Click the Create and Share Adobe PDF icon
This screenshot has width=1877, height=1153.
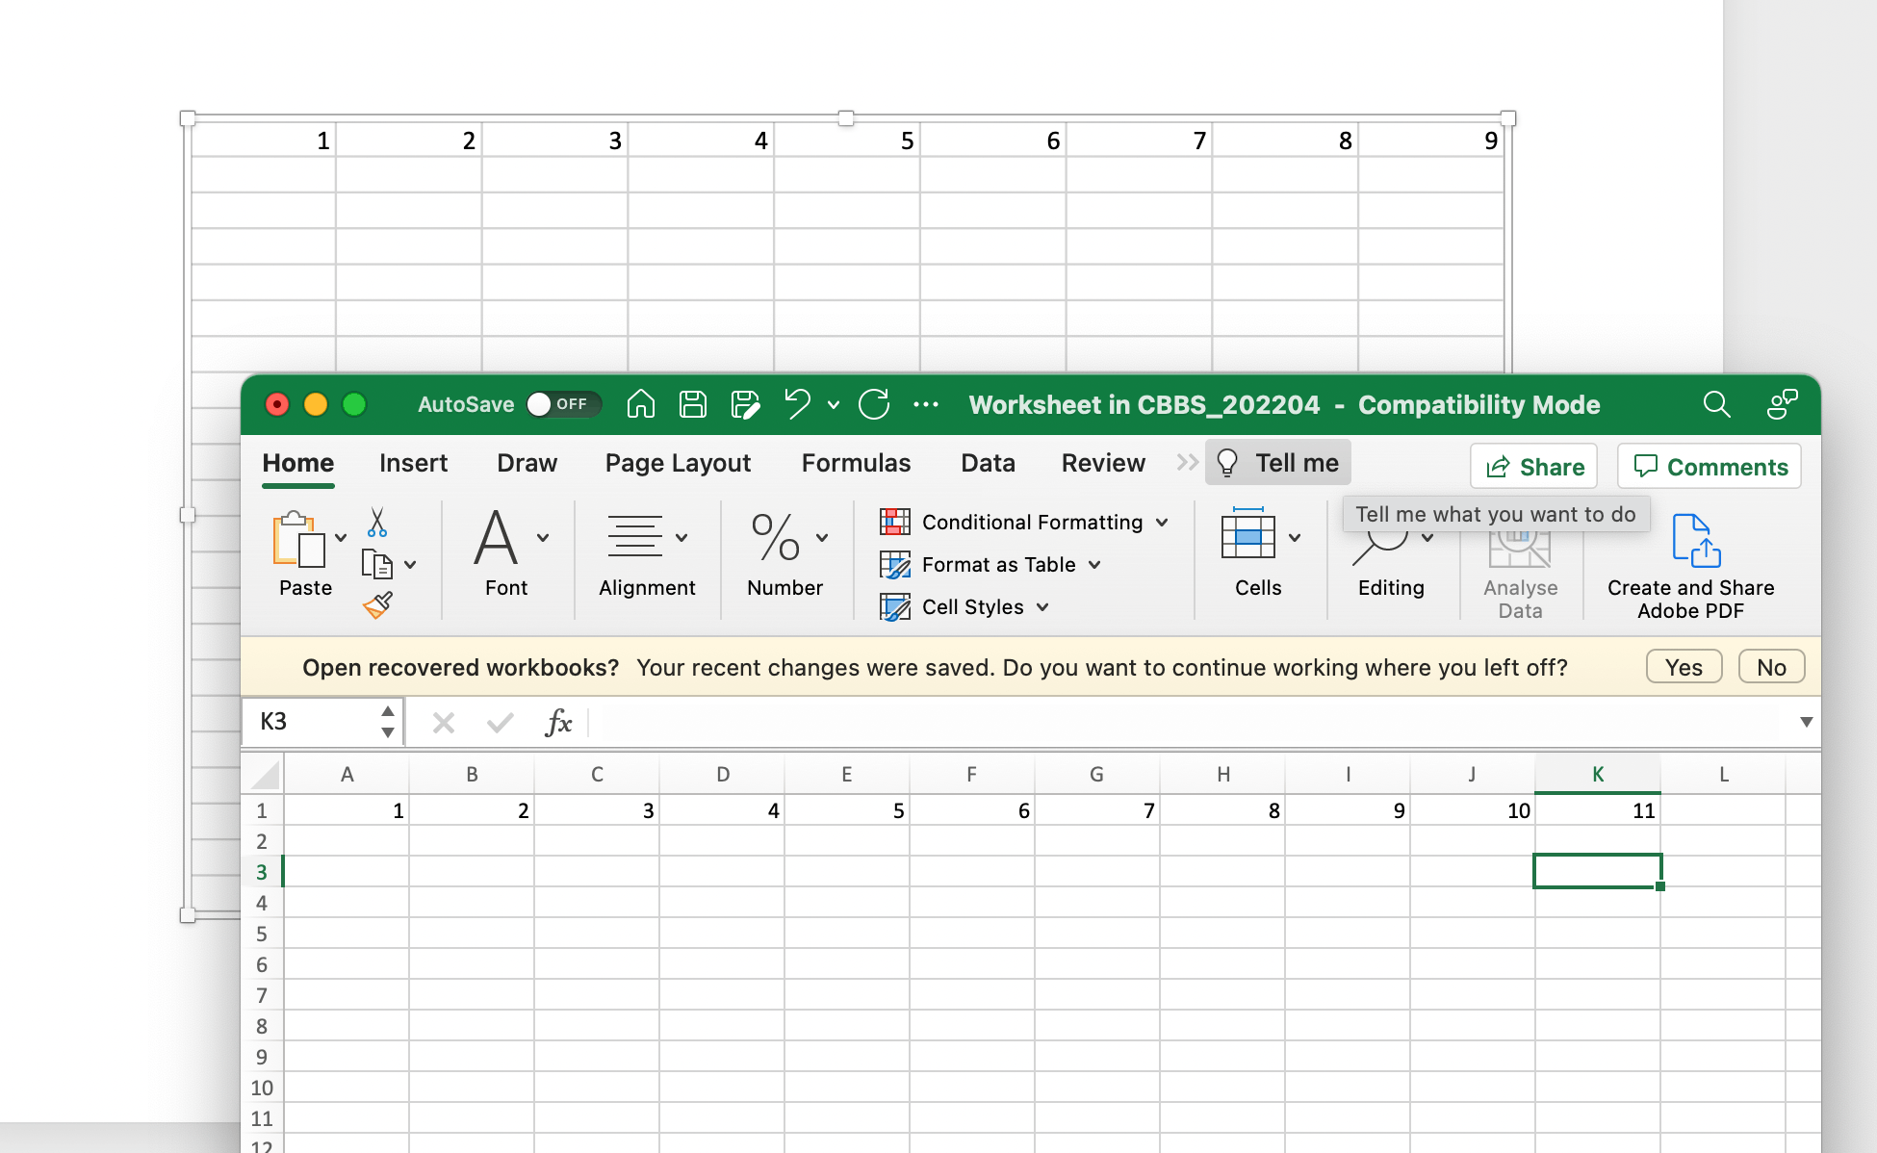point(1695,541)
